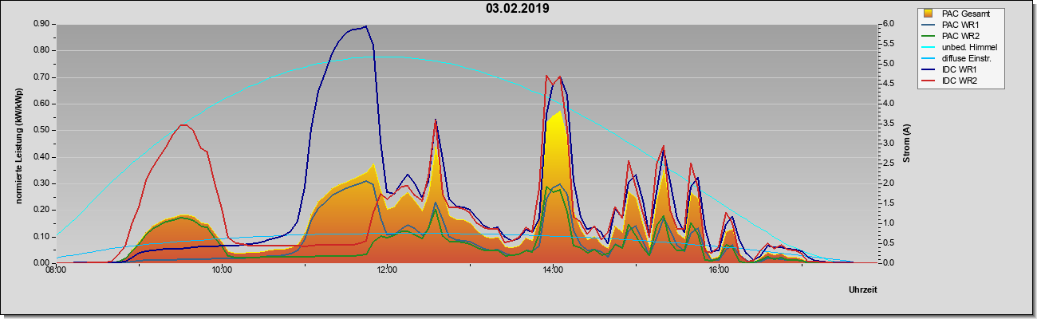Click the 0.0 right axis value
Screen dimensions: 1037x319
point(889,263)
